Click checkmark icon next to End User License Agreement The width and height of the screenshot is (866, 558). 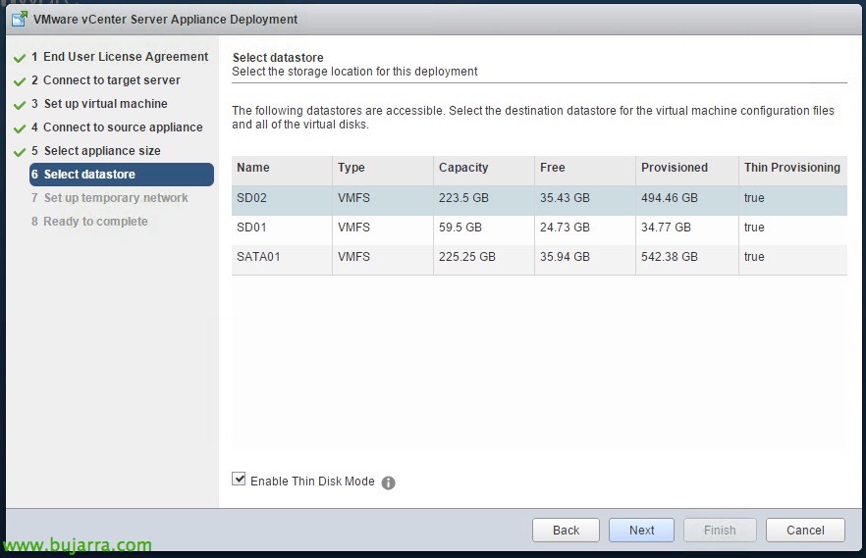coord(20,57)
